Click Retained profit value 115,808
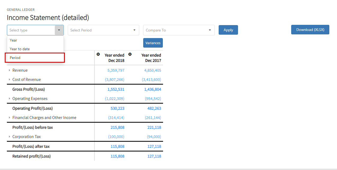 coord(118,156)
